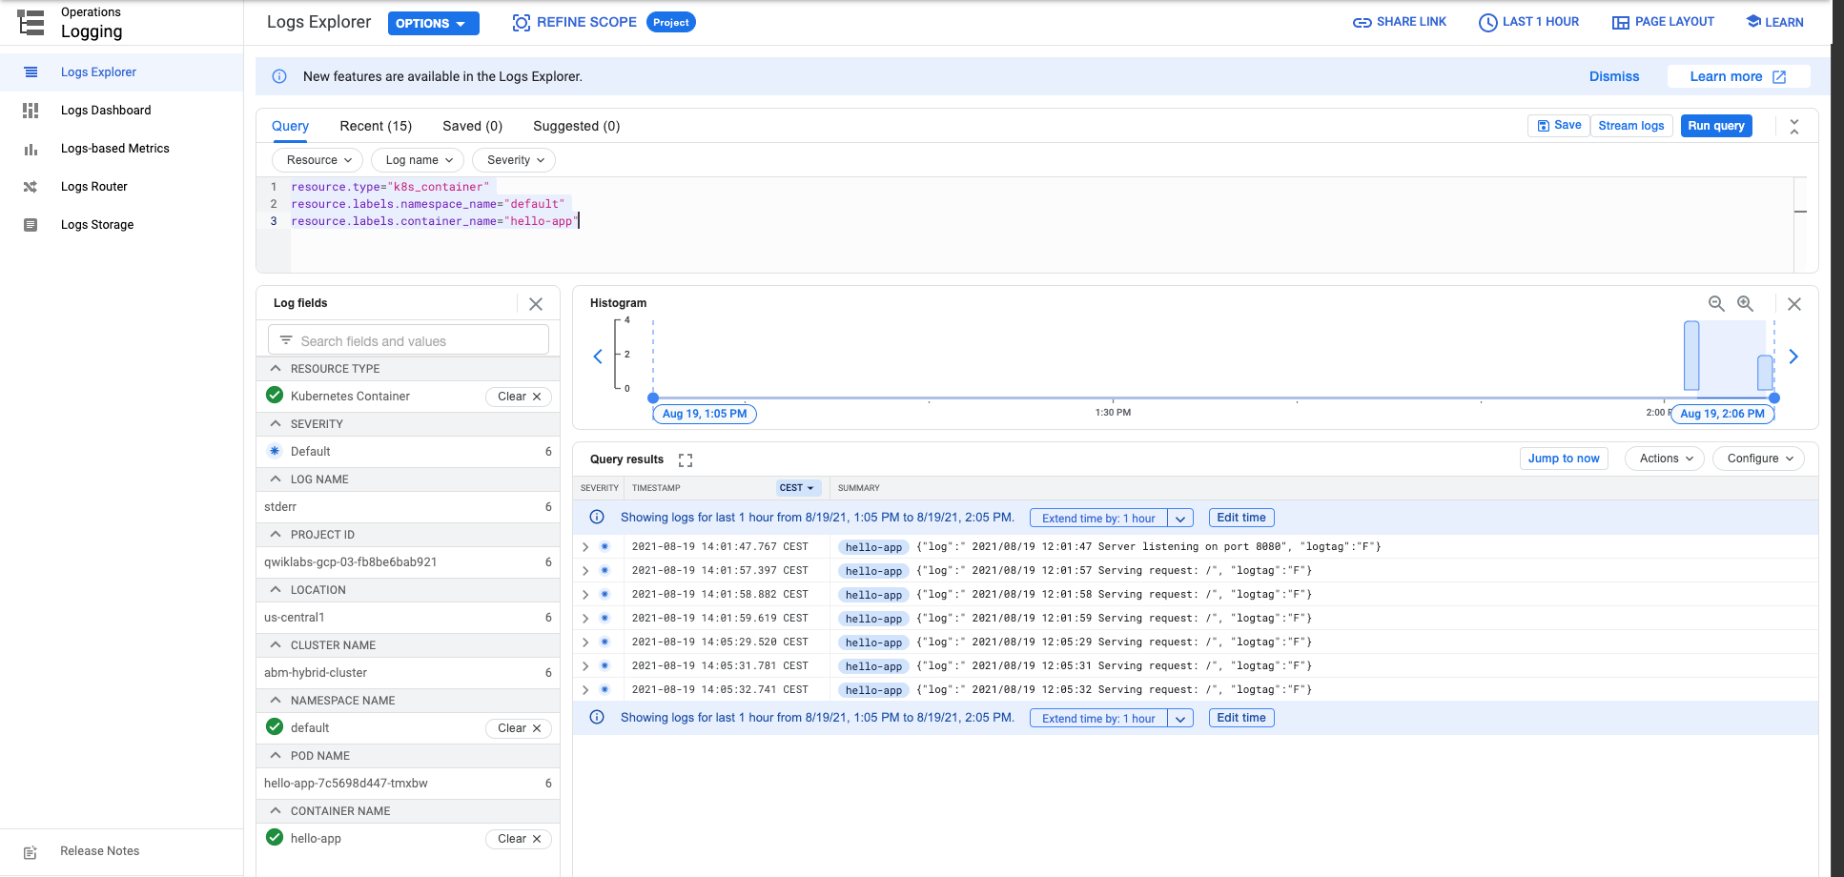1844x877 pixels.
Task: Open the Actions dropdown
Action: point(1666,459)
